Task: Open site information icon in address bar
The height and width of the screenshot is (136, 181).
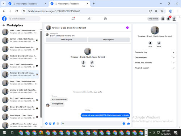Action: click(x=24, y=11)
